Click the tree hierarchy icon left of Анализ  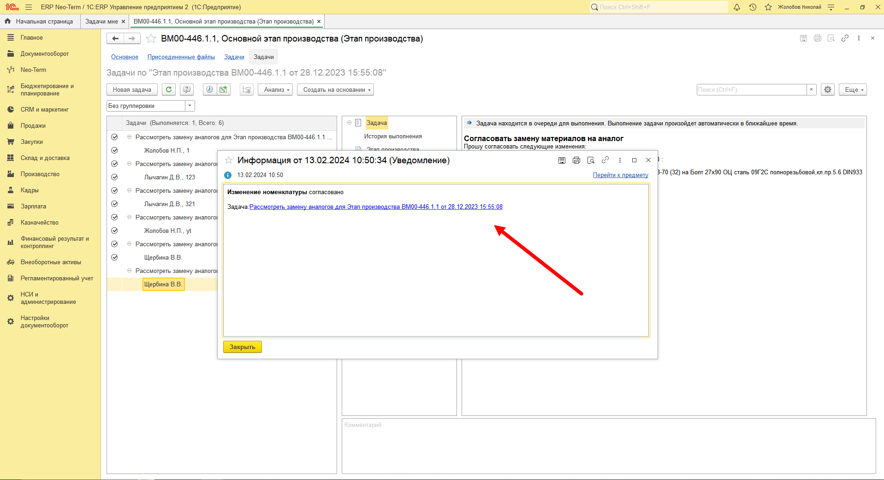247,89
